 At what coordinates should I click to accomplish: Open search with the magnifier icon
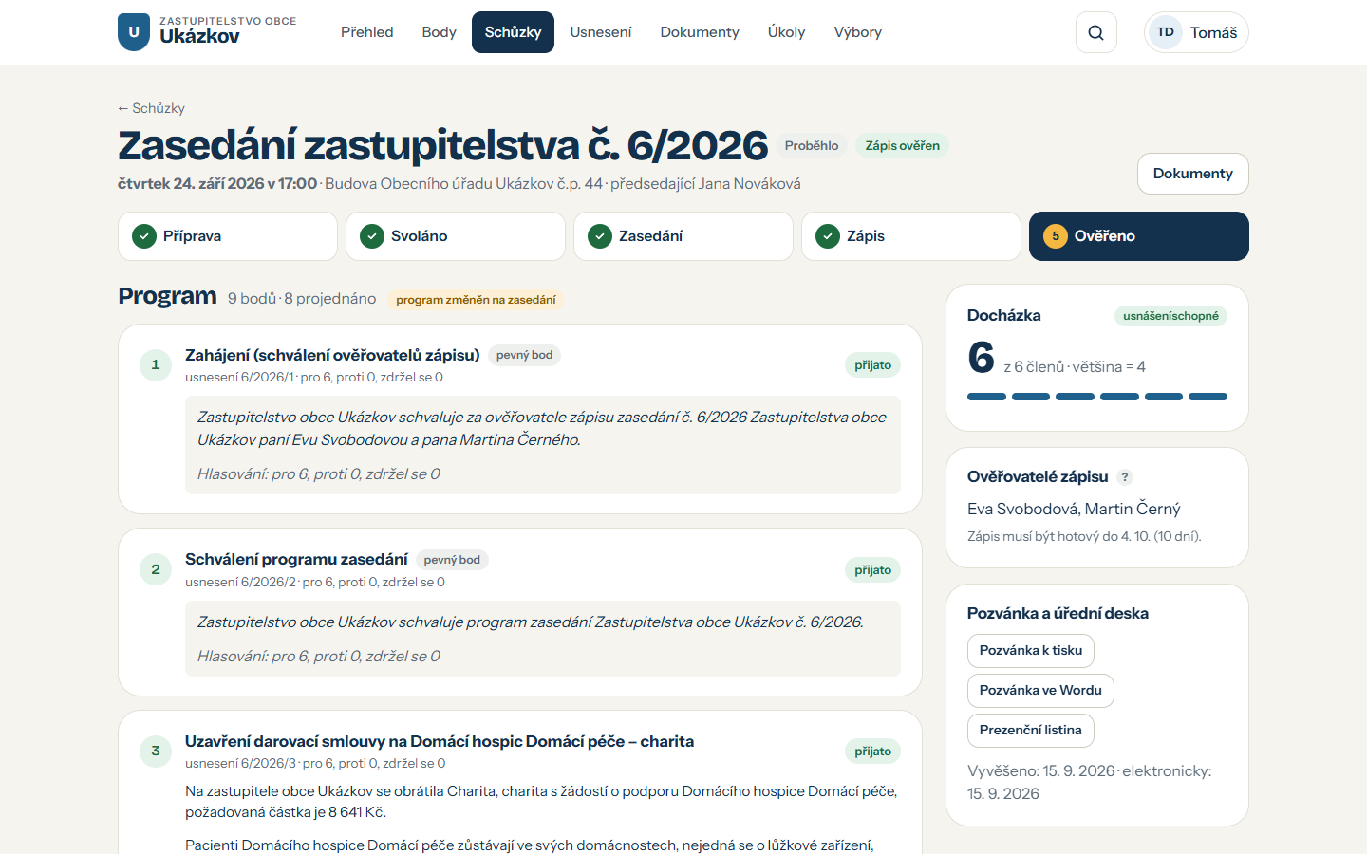coord(1096,32)
